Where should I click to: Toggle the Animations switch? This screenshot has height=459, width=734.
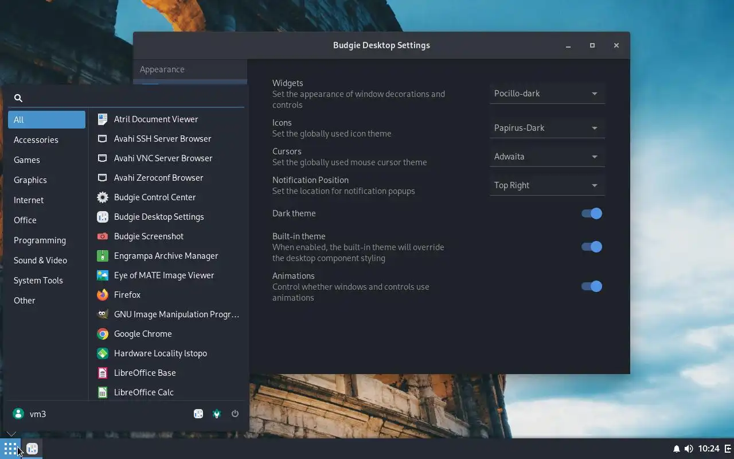[591, 286]
